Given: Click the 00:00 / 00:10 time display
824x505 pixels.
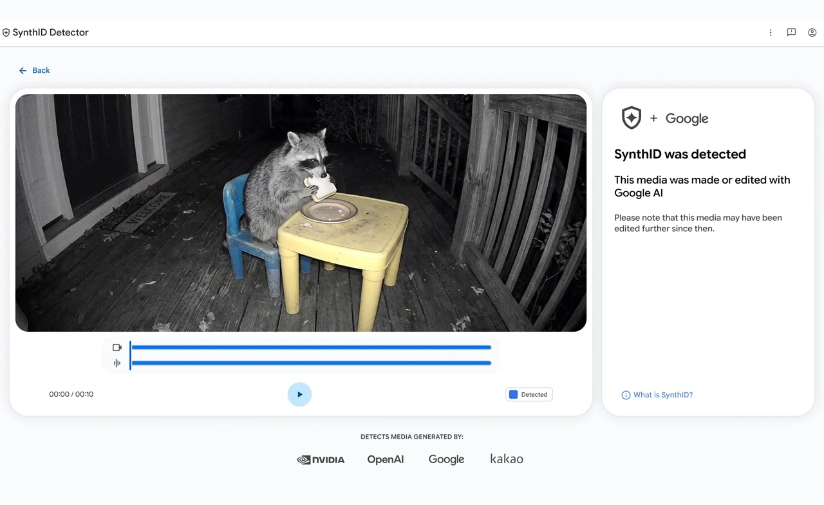Looking at the screenshot, I should [71, 394].
